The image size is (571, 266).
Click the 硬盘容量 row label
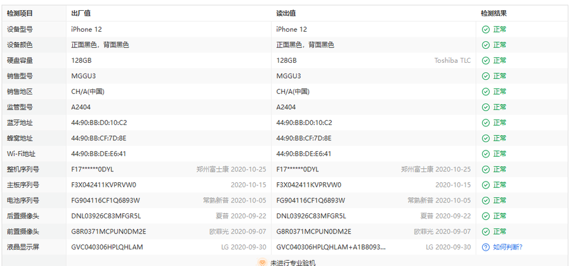20,60
